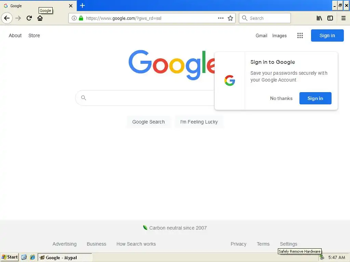Open page actions three-dots menu
Viewport: 350px width, 262px height.
click(x=220, y=18)
